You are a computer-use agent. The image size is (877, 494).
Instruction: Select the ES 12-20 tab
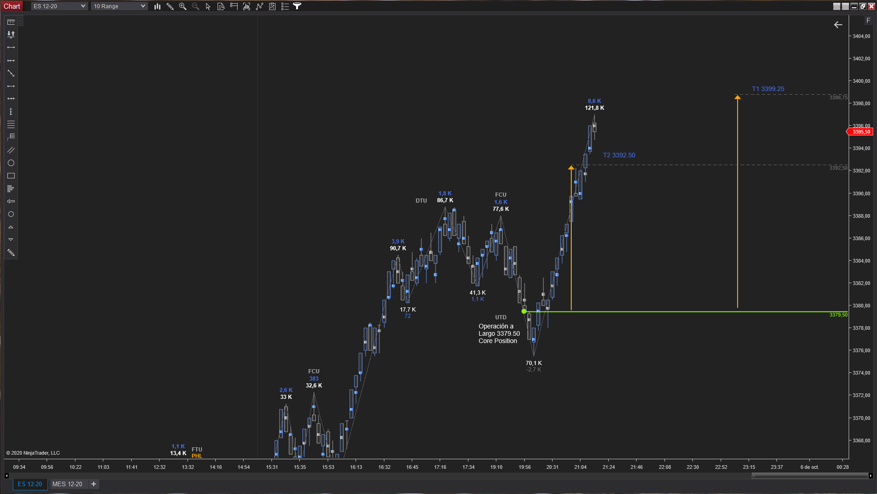click(30, 484)
